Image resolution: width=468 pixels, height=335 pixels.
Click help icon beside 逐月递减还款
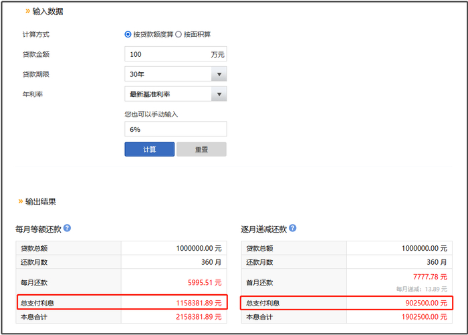pos(293,229)
